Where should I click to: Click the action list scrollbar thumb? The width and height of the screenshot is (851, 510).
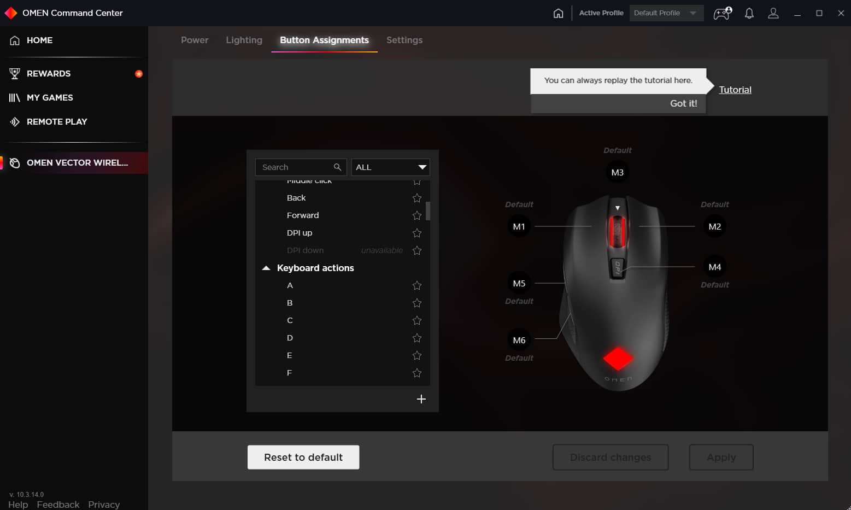pyautogui.click(x=428, y=210)
